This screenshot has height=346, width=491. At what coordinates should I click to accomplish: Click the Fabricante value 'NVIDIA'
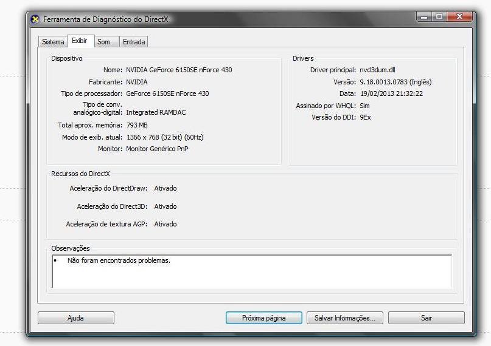(136, 82)
